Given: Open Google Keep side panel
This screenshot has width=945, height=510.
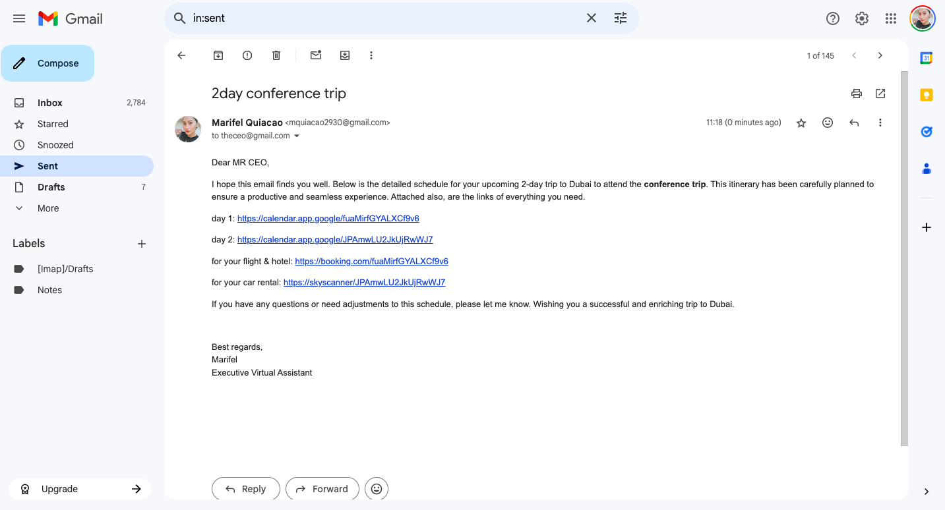Looking at the screenshot, I should pos(927,95).
